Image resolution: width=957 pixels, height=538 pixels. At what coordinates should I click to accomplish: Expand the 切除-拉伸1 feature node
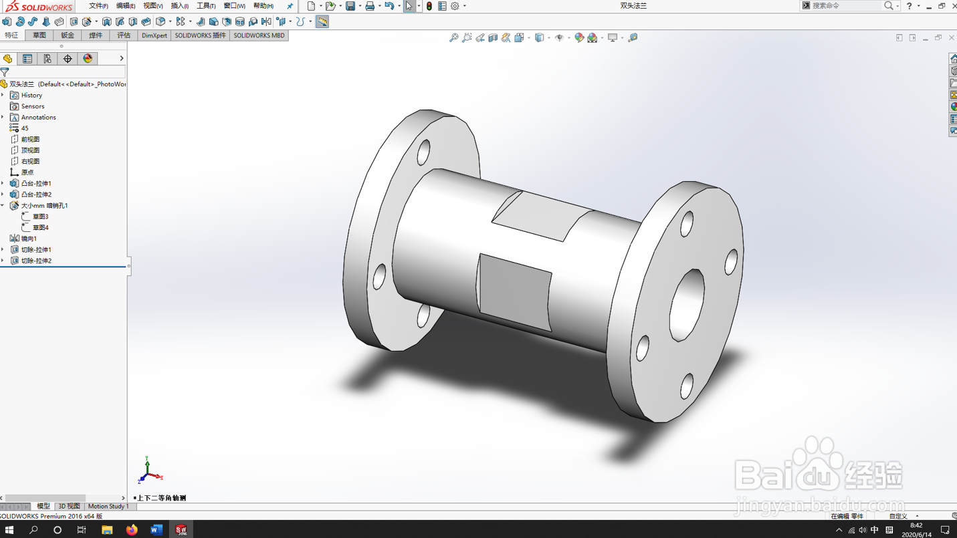(x=3, y=249)
